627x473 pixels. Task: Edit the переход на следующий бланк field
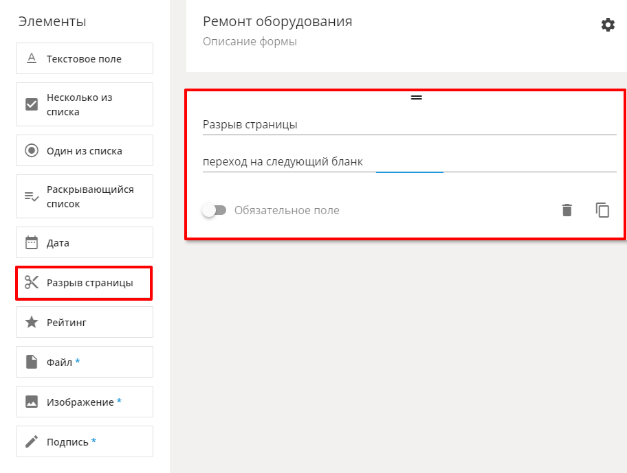[x=410, y=162]
